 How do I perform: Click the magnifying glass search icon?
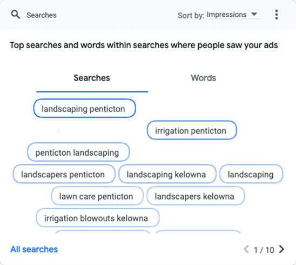point(16,15)
